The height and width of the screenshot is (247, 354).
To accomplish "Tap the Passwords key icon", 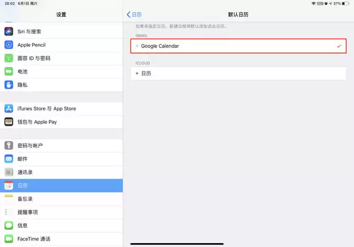I will point(9,145).
